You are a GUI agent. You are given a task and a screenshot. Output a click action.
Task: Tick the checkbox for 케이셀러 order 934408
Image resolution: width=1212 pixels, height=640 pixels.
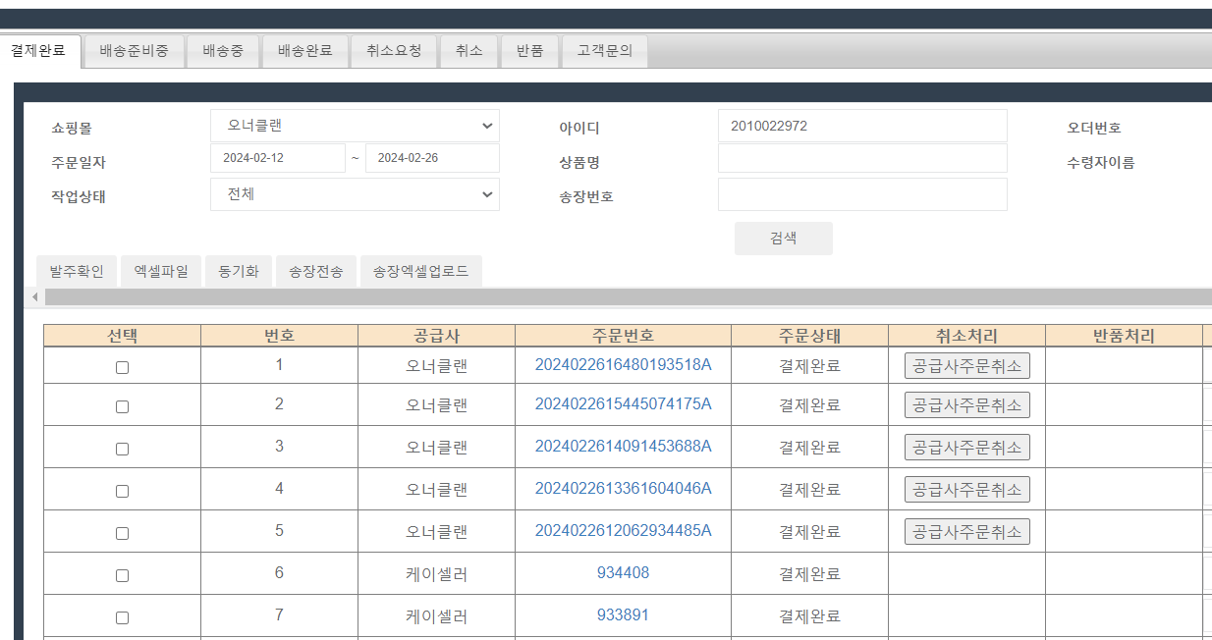[122, 575]
